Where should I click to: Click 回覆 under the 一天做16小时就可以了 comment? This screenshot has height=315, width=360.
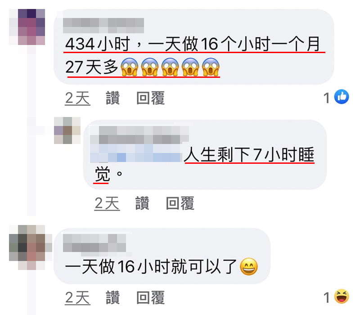[x=151, y=297]
